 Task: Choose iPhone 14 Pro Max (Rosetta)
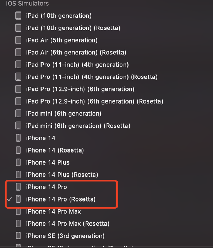pos(68,224)
